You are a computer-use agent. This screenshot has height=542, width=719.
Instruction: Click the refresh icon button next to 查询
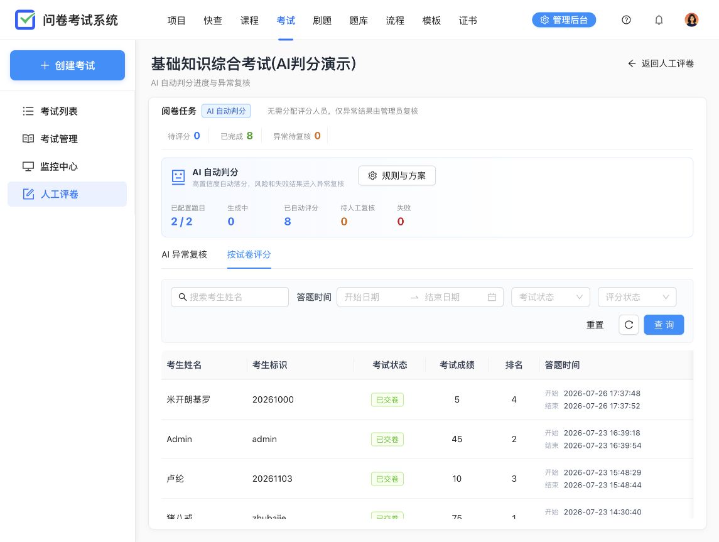coord(629,325)
